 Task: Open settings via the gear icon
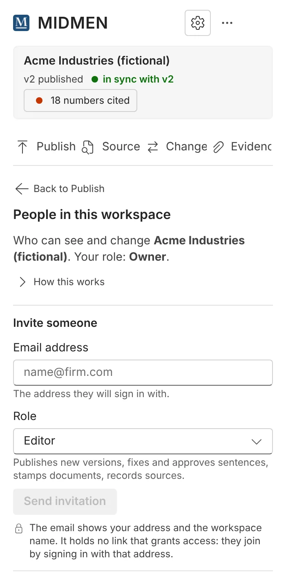198,23
